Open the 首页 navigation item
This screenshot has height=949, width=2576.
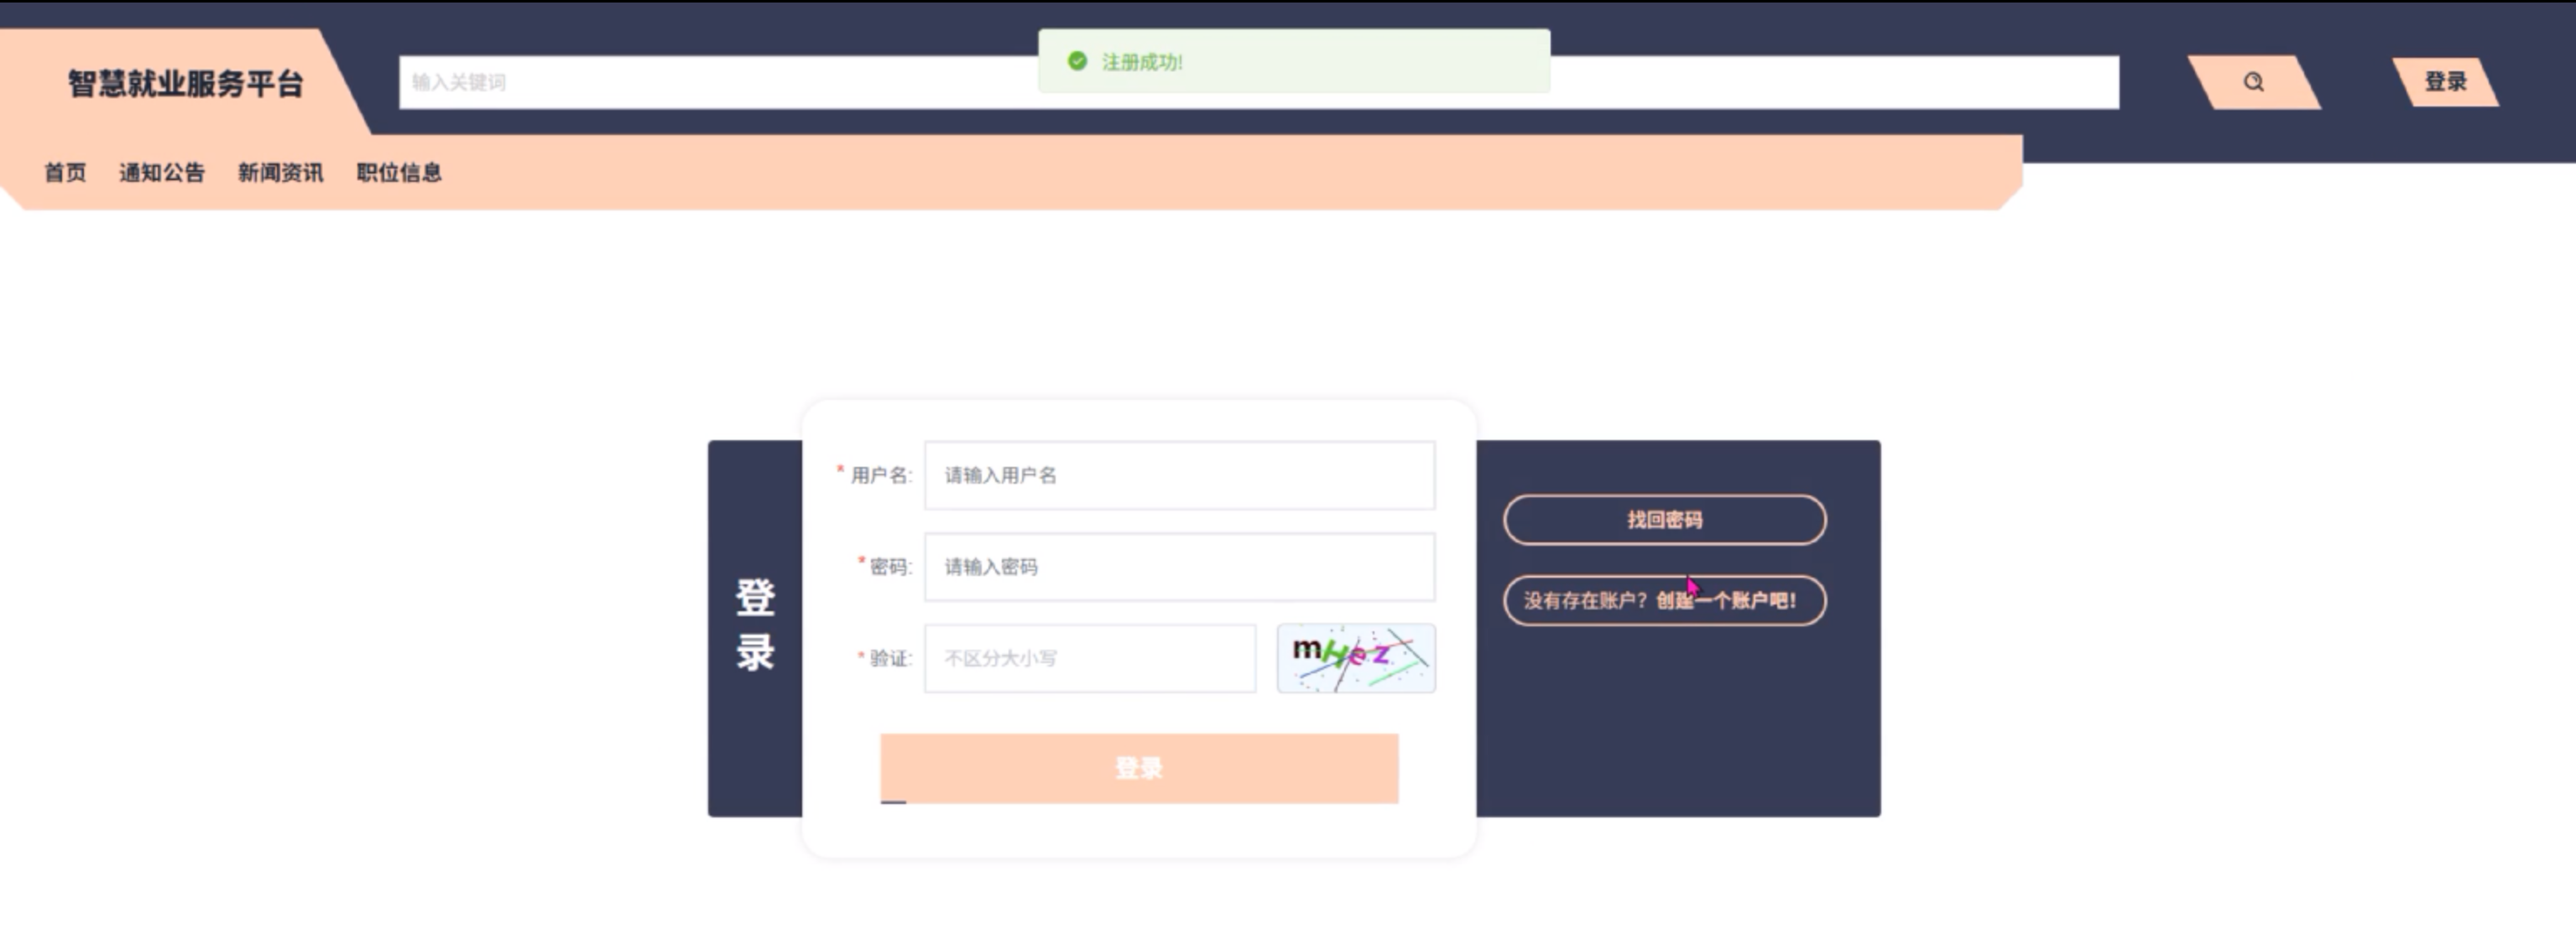[x=65, y=173]
